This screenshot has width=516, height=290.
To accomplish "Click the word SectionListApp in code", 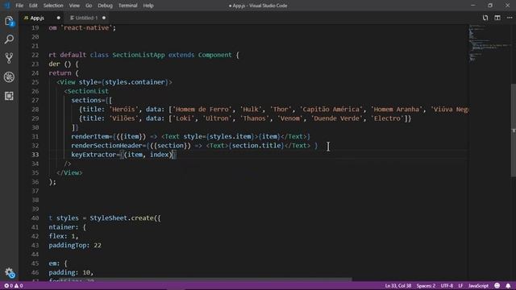I will tap(139, 55).
